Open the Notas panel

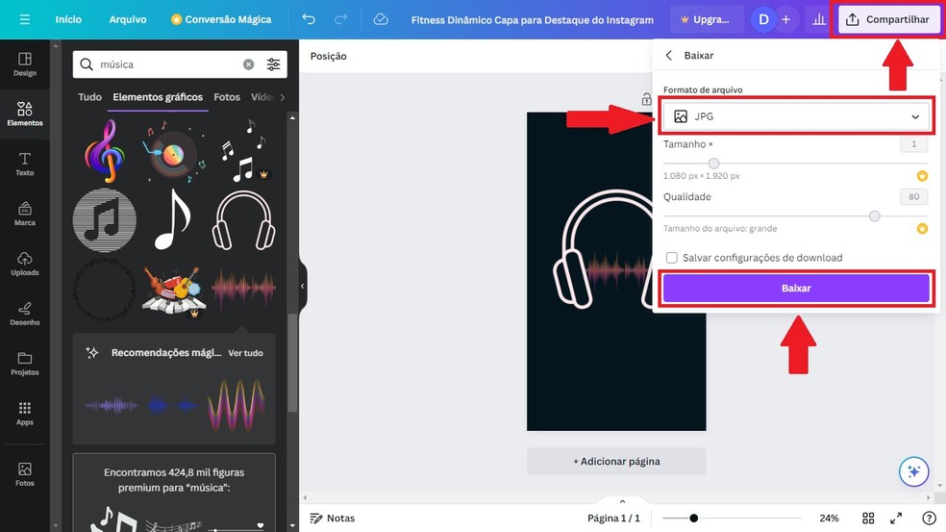tap(333, 519)
